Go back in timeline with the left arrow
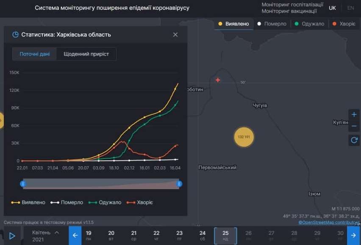Image resolution: width=361 pixels, height=245 pixels. pos(75,235)
